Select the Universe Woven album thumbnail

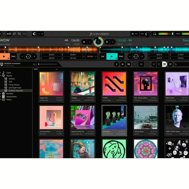pos(51,118)
